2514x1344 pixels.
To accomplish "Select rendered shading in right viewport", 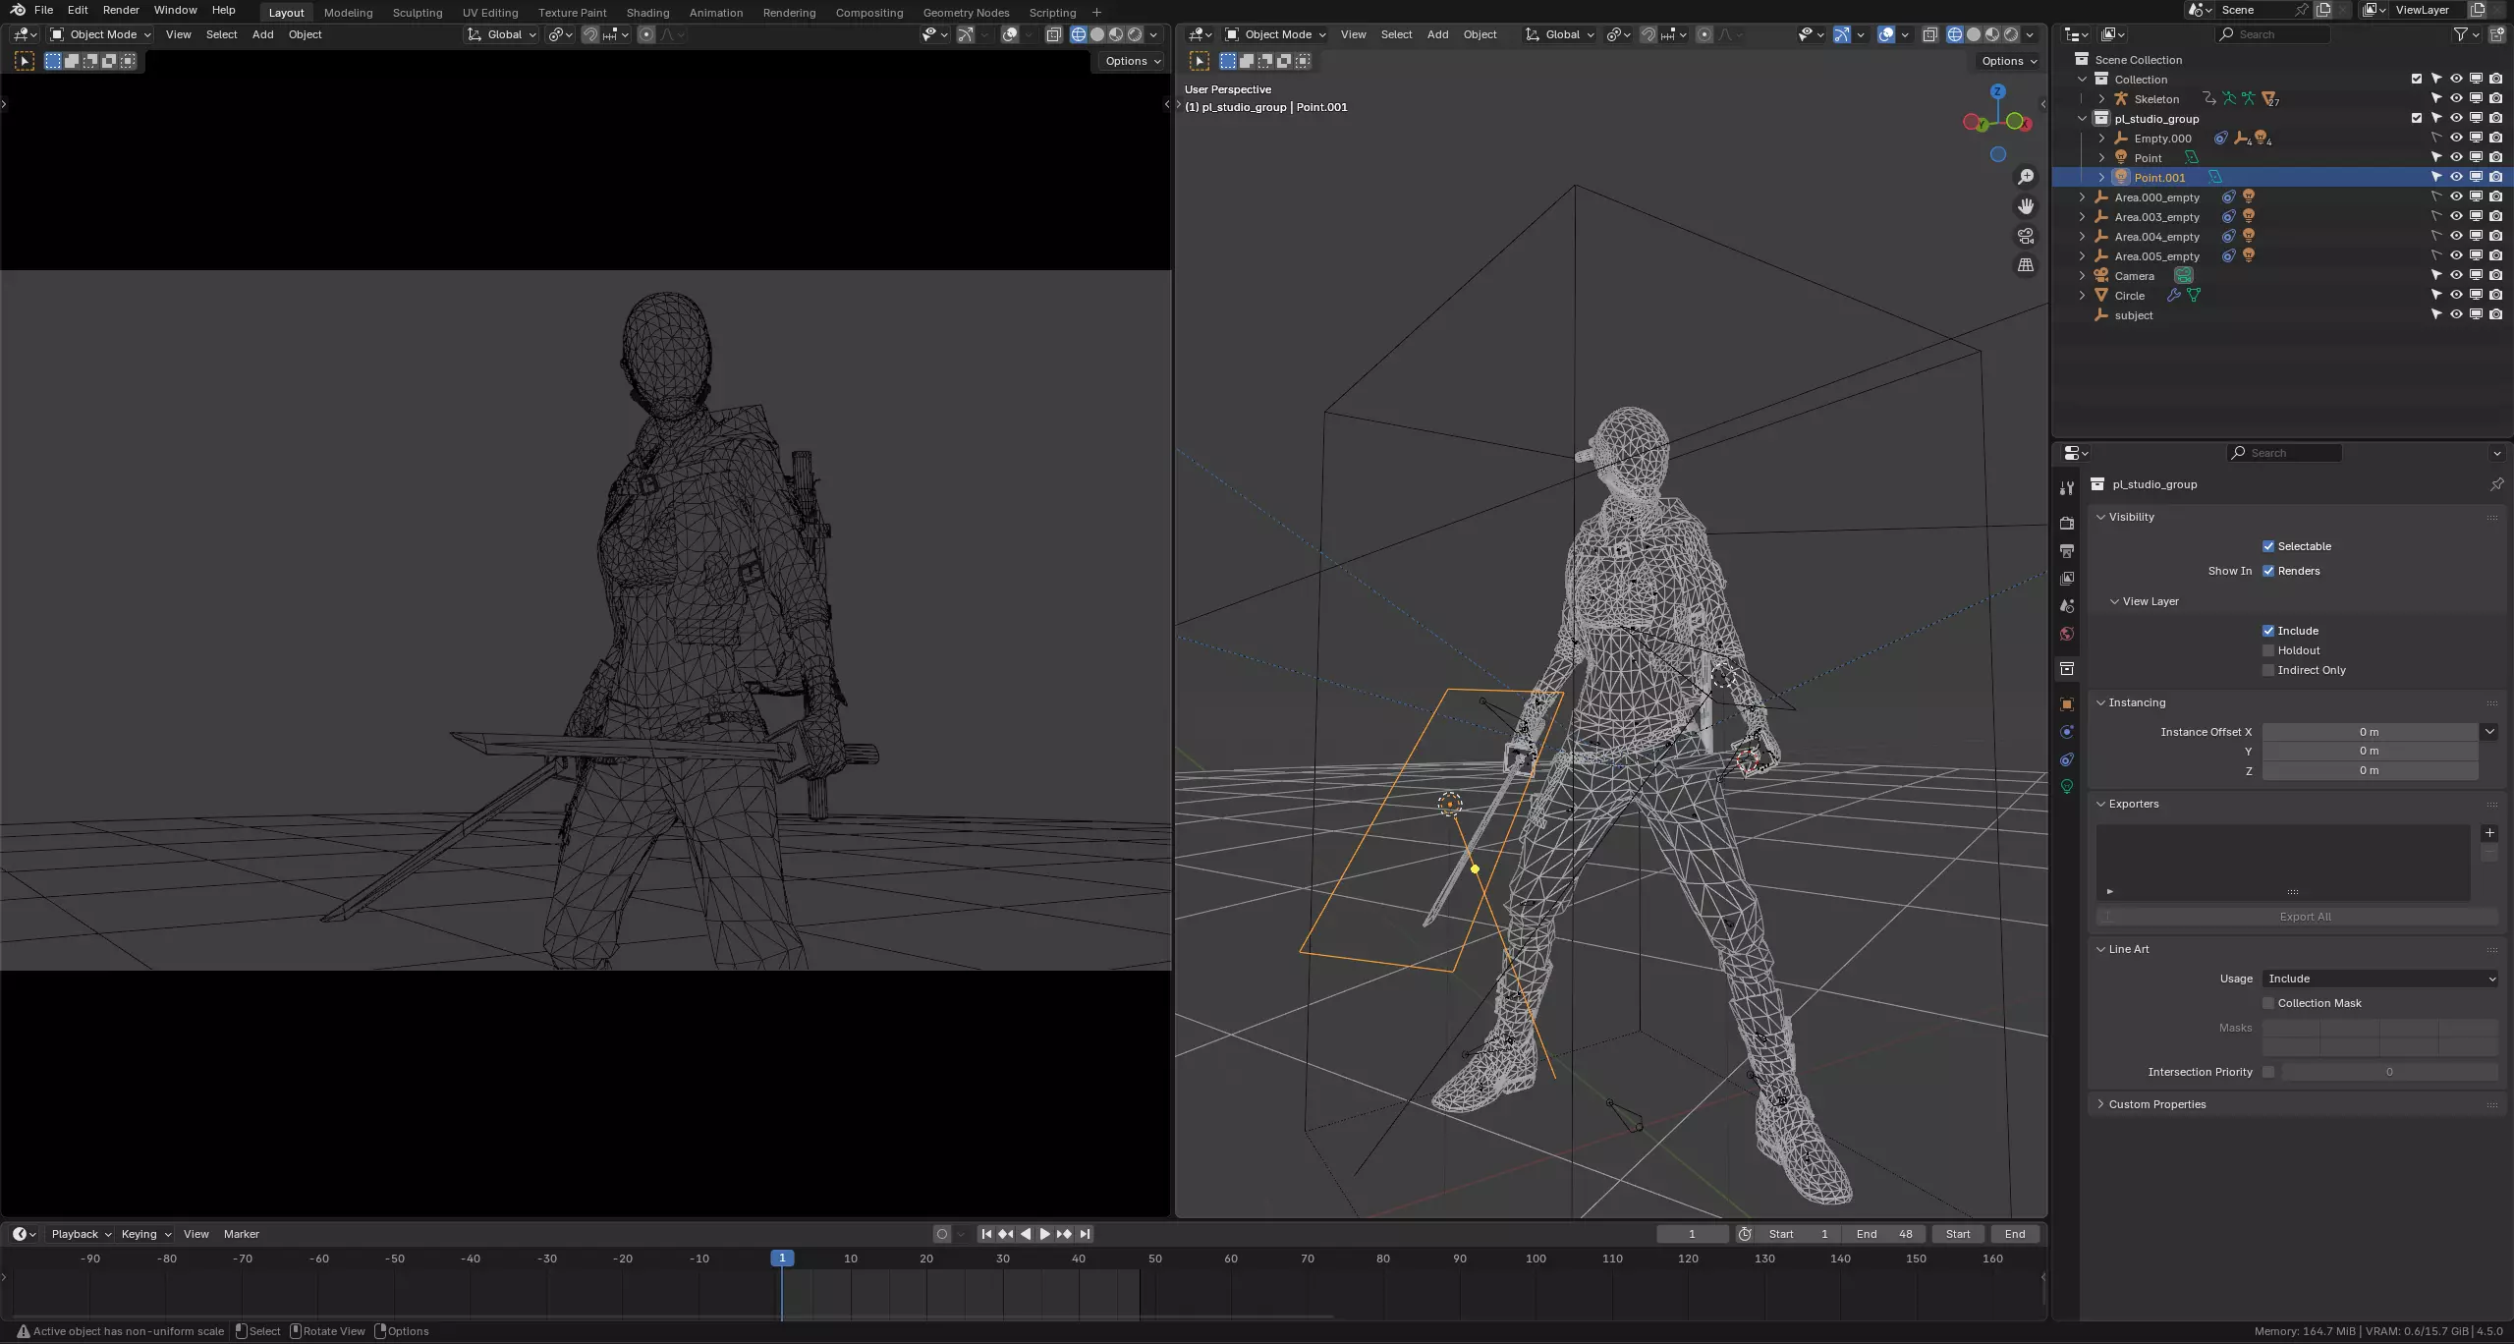I will click(x=2011, y=34).
